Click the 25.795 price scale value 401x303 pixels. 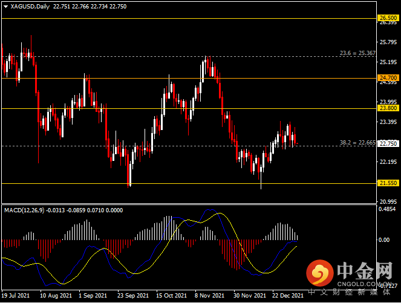point(388,42)
